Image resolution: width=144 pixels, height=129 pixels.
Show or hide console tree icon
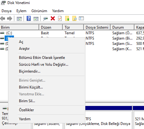[19, 19]
